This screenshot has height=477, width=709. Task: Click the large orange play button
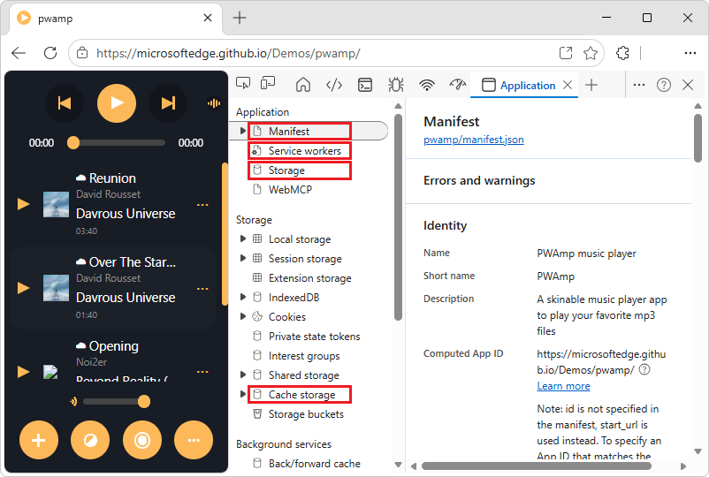tap(117, 103)
